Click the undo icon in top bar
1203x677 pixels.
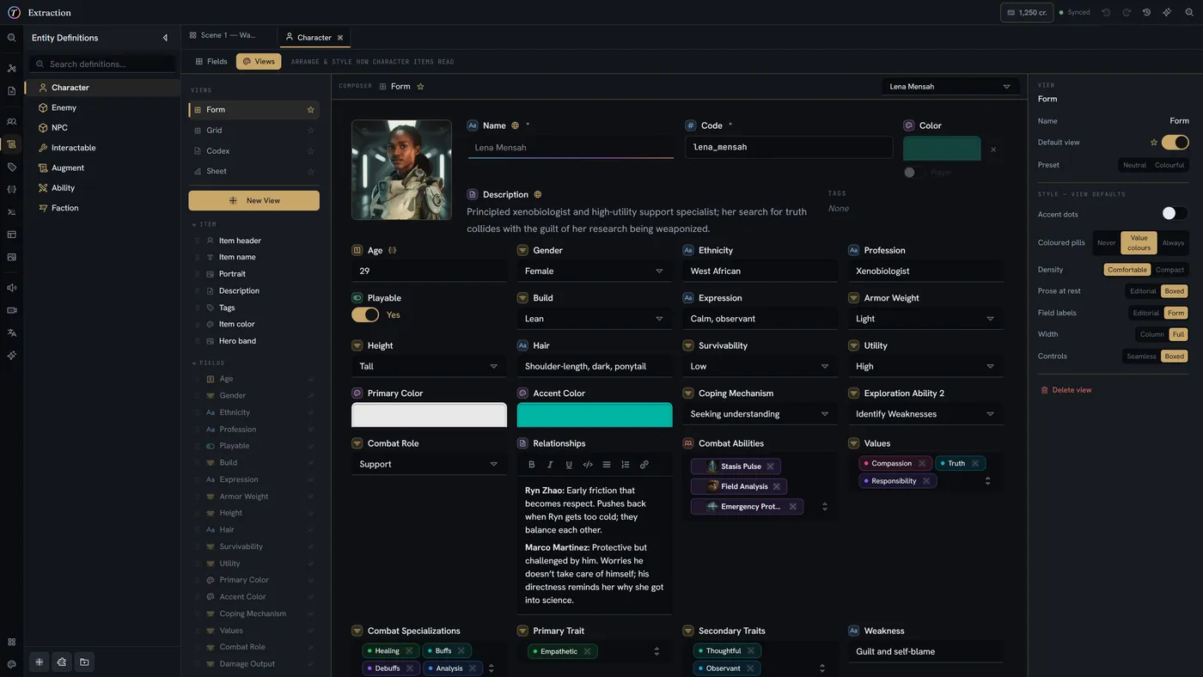point(1106,13)
